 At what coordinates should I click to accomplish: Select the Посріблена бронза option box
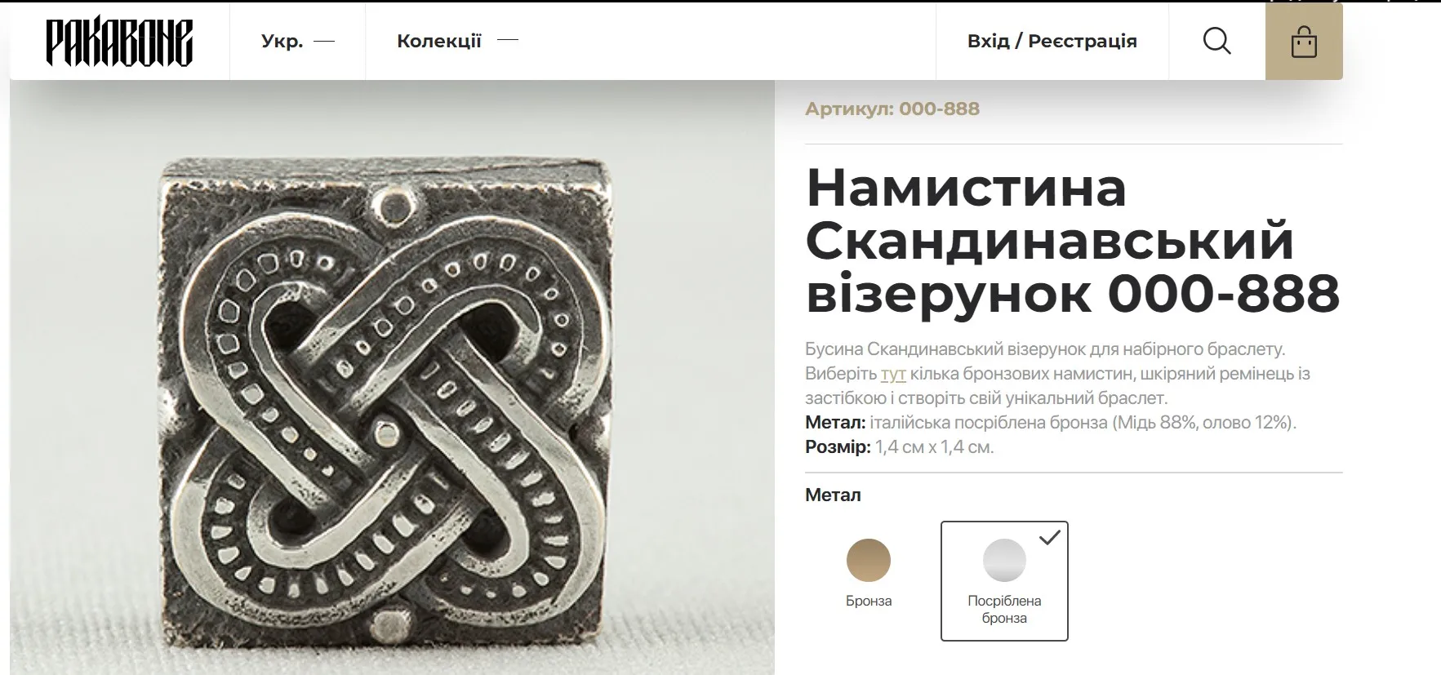(1004, 581)
